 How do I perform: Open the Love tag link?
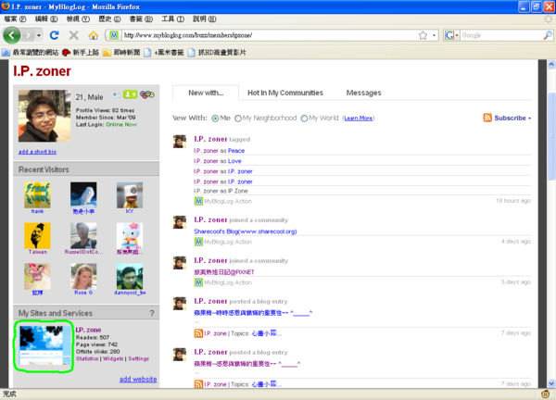tap(234, 161)
